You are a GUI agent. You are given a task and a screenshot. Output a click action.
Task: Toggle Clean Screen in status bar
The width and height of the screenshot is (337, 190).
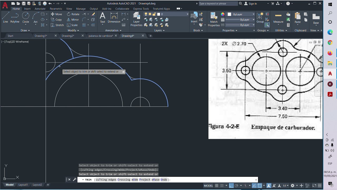click(314, 186)
